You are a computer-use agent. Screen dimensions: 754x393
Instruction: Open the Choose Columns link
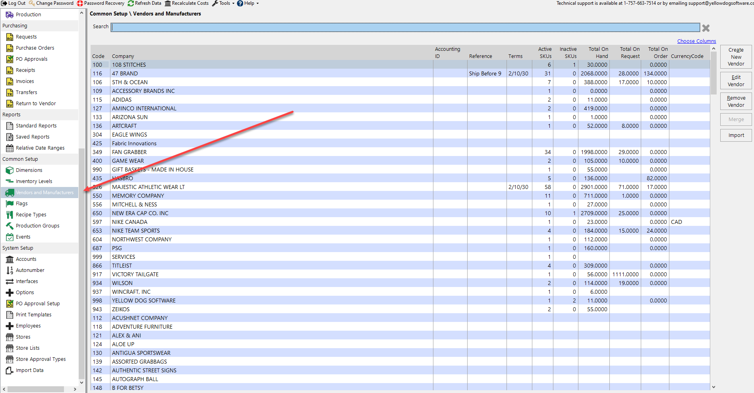coord(696,41)
